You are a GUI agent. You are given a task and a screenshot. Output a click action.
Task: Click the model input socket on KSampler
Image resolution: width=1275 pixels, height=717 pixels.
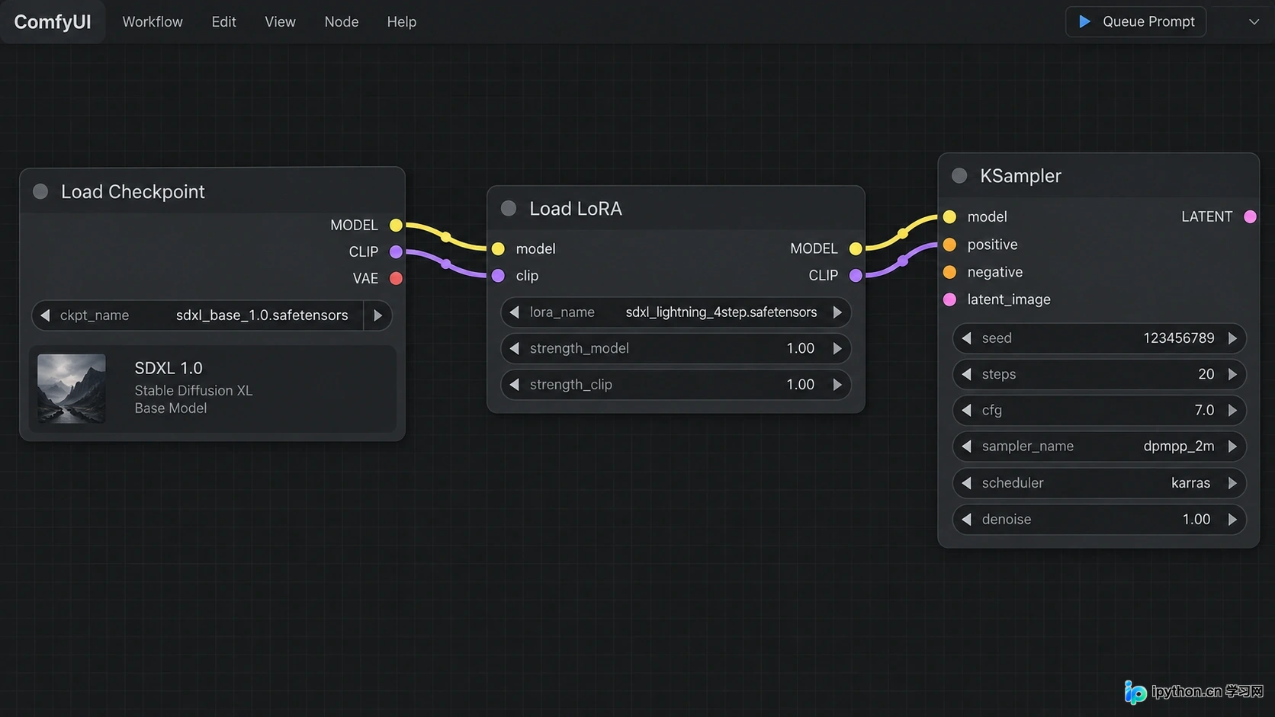pyautogui.click(x=949, y=216)
